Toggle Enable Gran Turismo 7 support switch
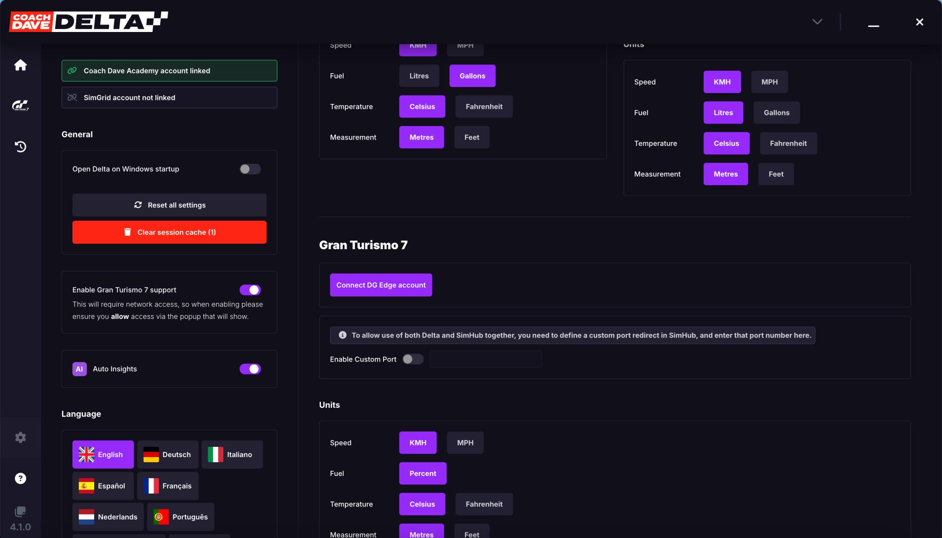The image size is (942, 538). (x=250, y=290)
